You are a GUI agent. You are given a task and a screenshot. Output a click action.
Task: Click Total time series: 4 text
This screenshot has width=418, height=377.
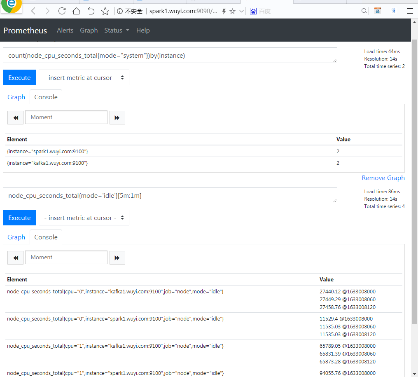[384, 206]
